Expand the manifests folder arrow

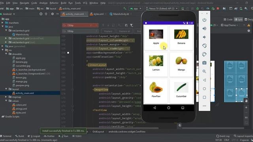point(2,23)
